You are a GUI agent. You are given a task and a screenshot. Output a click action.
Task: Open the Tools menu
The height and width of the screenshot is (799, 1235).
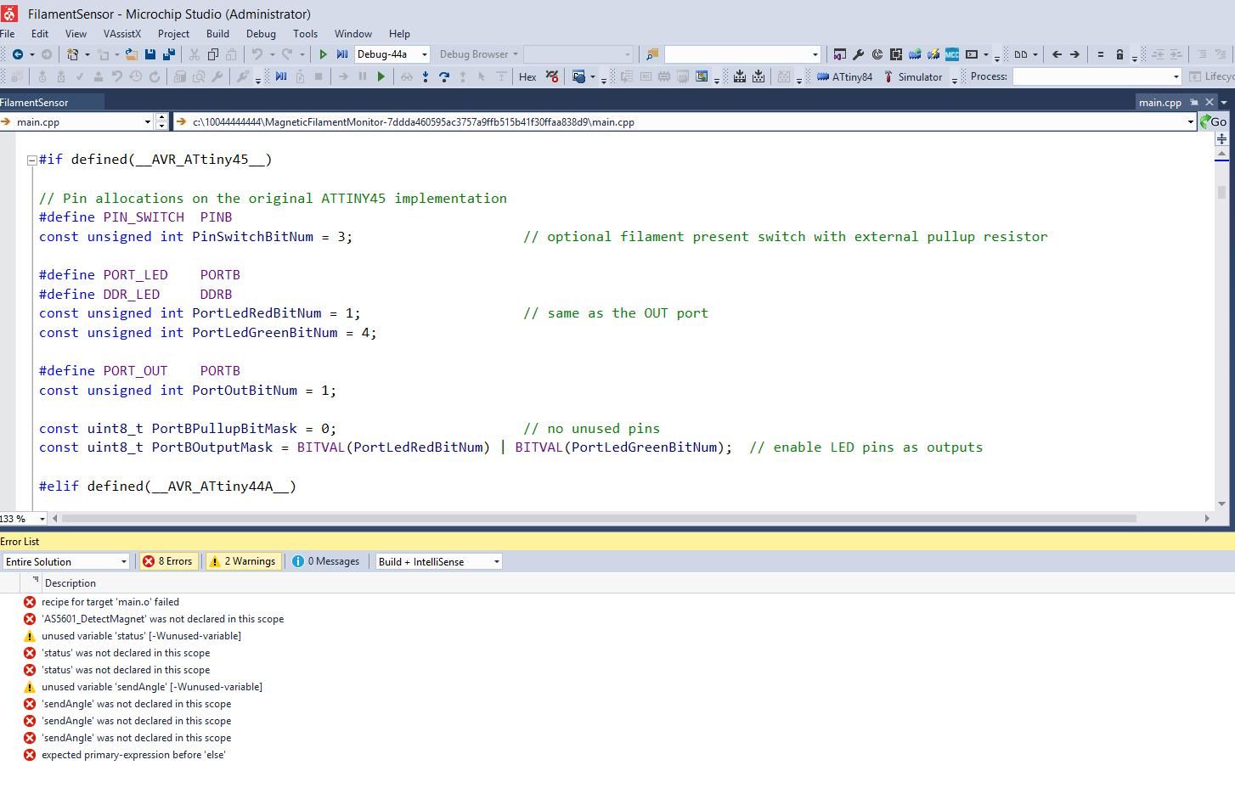click(x=305, y=34)
